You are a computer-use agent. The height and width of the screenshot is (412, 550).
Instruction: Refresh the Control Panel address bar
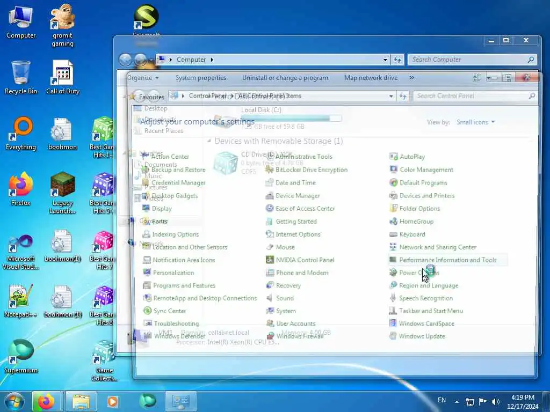[403, 96]
